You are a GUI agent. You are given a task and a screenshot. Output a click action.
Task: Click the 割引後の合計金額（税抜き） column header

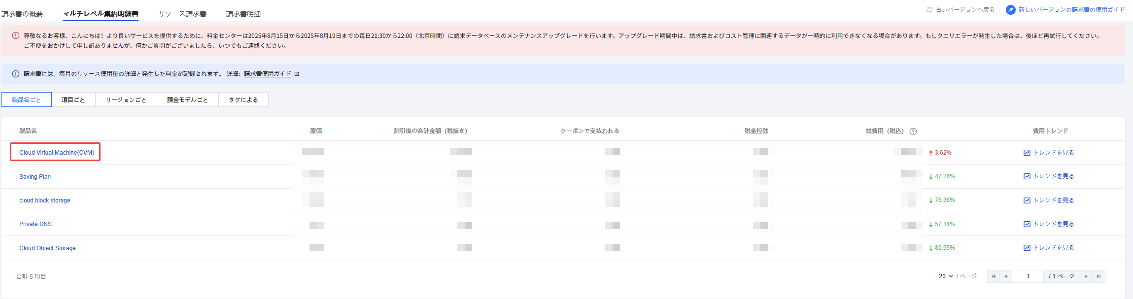430,131
